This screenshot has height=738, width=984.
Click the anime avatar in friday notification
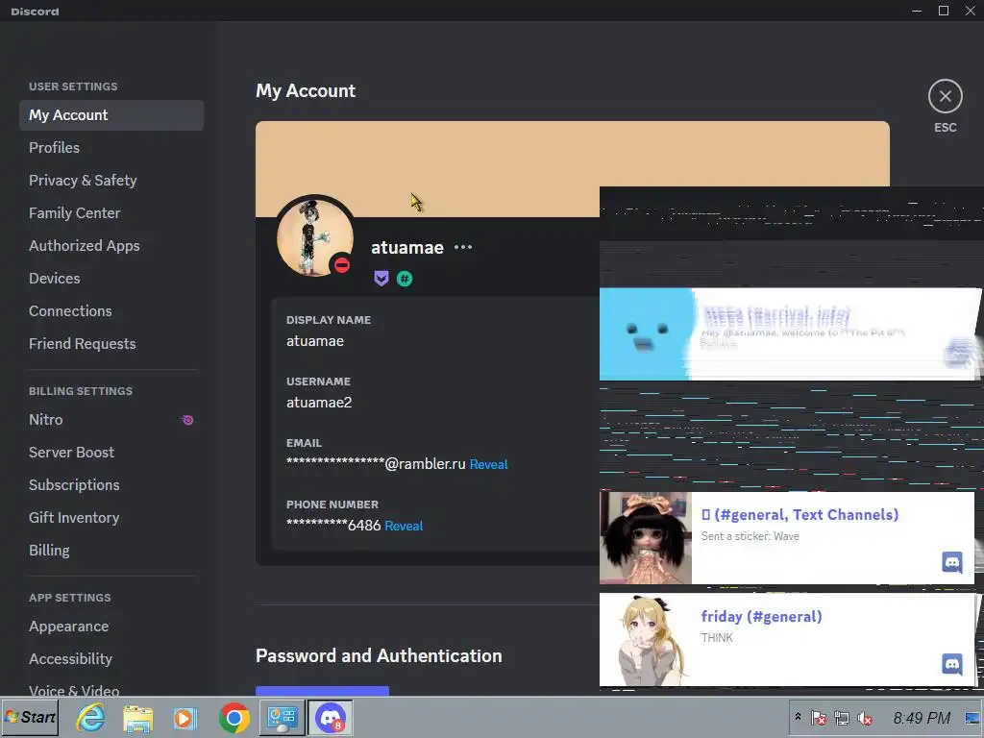[x=645, y=639]
